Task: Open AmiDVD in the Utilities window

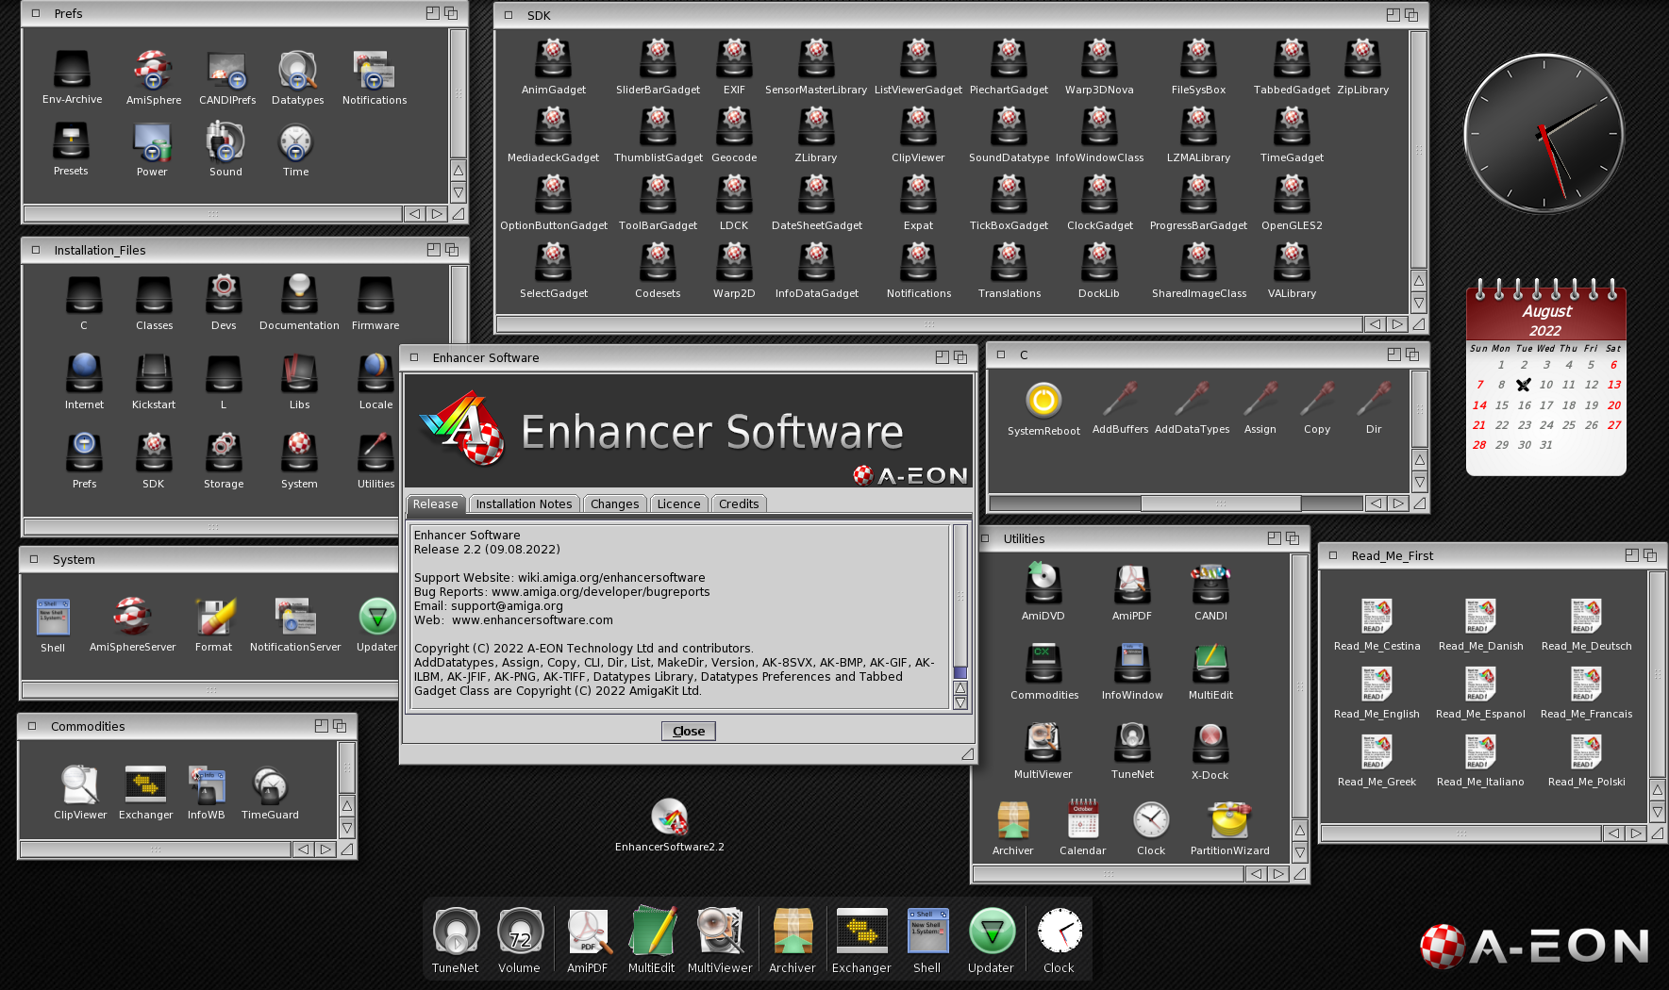Action: [1043, 584]
